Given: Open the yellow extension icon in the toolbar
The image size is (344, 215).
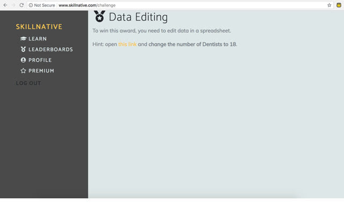Looking at the screenshot, I should tap(339, 5).
